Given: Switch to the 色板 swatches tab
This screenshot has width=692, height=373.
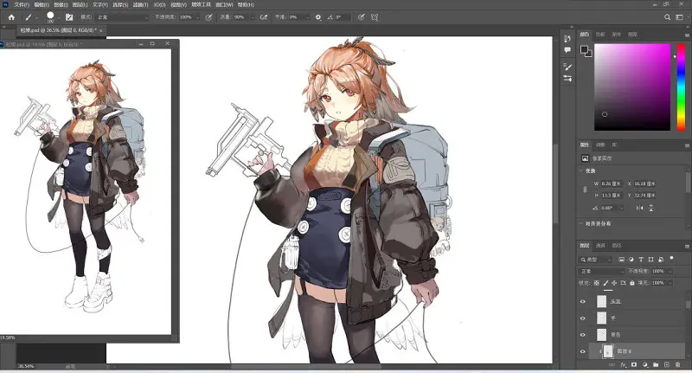Looking at the screenshot, I should [600, 34].
